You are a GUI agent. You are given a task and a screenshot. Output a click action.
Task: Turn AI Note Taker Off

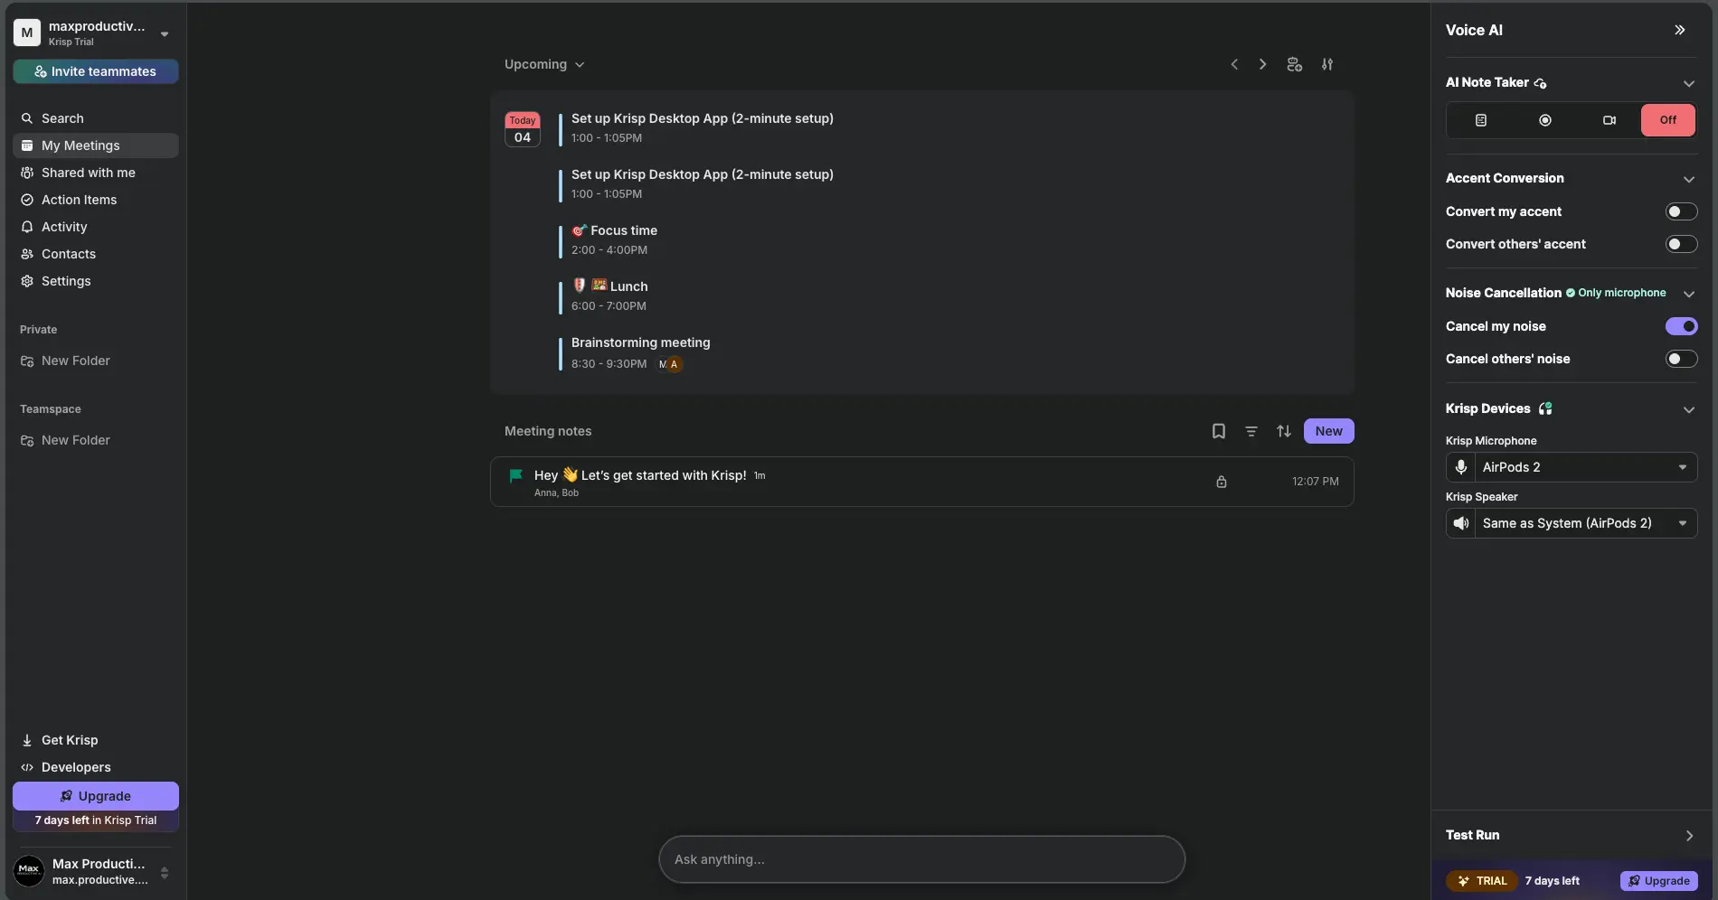click(1668, 120)
